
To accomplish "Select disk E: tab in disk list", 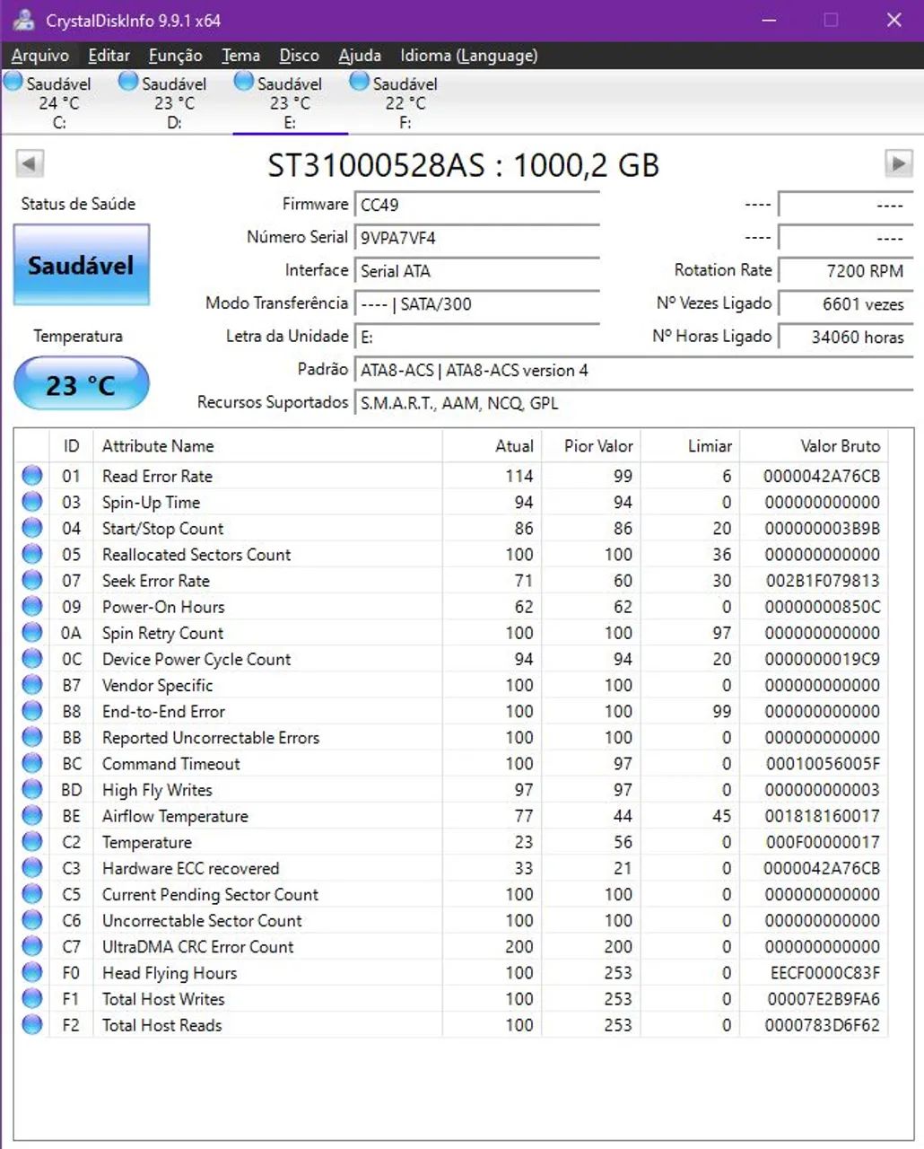I will click(x=290, y=101).
